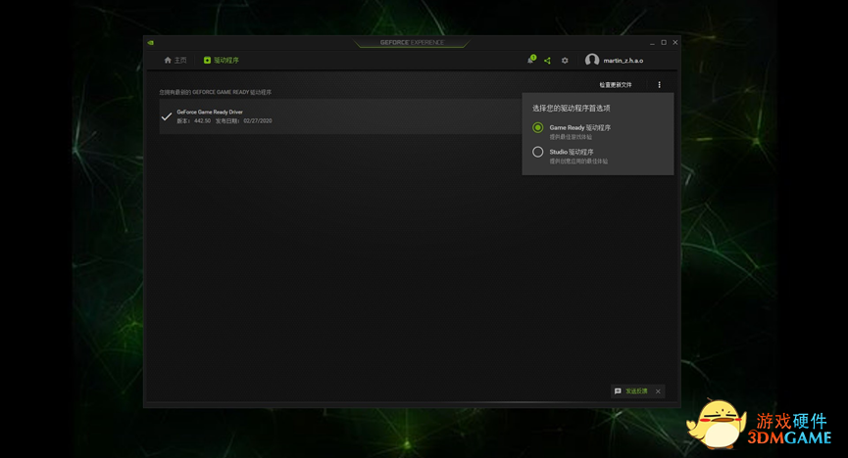Click the GEFORCE EXPERIENCE title
Screen dimensions: 848x458
point(412,42)
